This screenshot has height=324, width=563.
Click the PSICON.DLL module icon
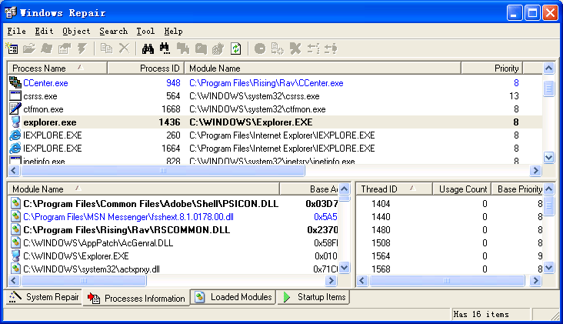(15, 204)
